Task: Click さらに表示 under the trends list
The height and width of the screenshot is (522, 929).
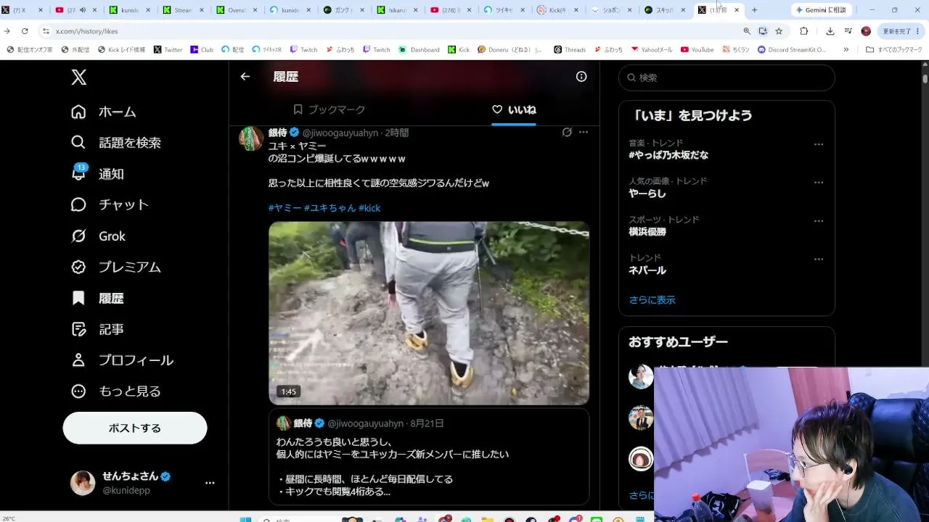Action: [652, 299]
